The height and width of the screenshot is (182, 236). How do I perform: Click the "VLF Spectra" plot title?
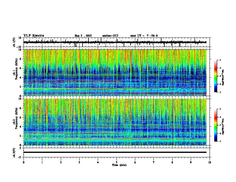(x=34, y=36)
